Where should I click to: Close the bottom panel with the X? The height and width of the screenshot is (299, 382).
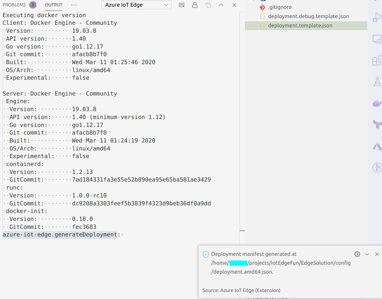234,5
